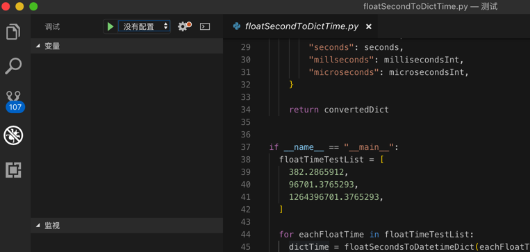Click on the return convertedDict line
This screenshot has width=530, height=252.
pyautogui.click(x=339, y=110)
